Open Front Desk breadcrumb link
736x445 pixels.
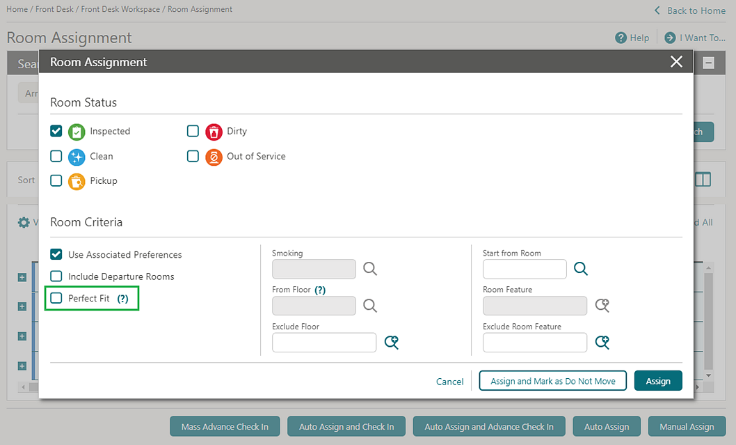click(54, 9)
